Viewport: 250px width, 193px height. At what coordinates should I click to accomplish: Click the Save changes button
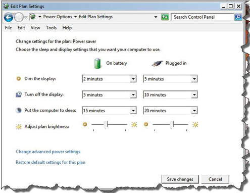click(180, 179)
